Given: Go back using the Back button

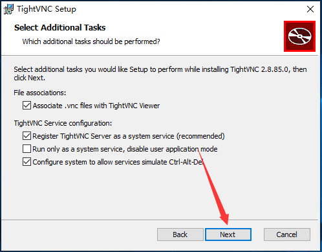Looking at the screenshot, I should (180, 235).
